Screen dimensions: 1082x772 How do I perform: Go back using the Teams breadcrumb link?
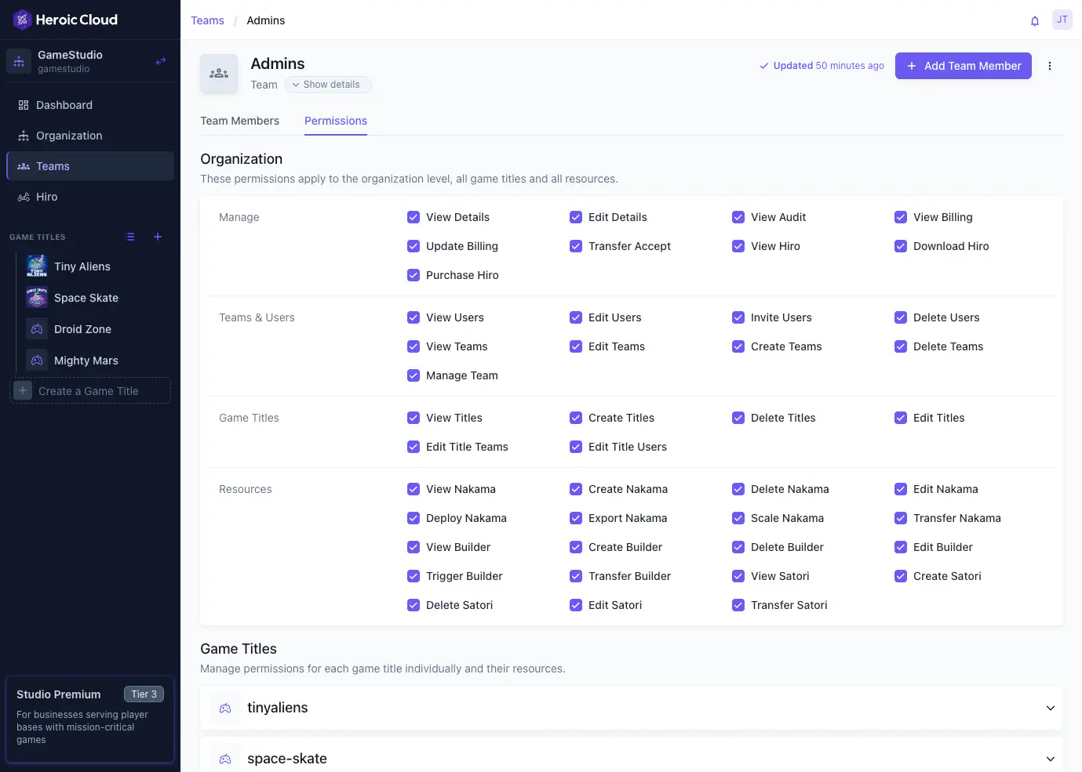pyautogui.click(x=206, y=20)
